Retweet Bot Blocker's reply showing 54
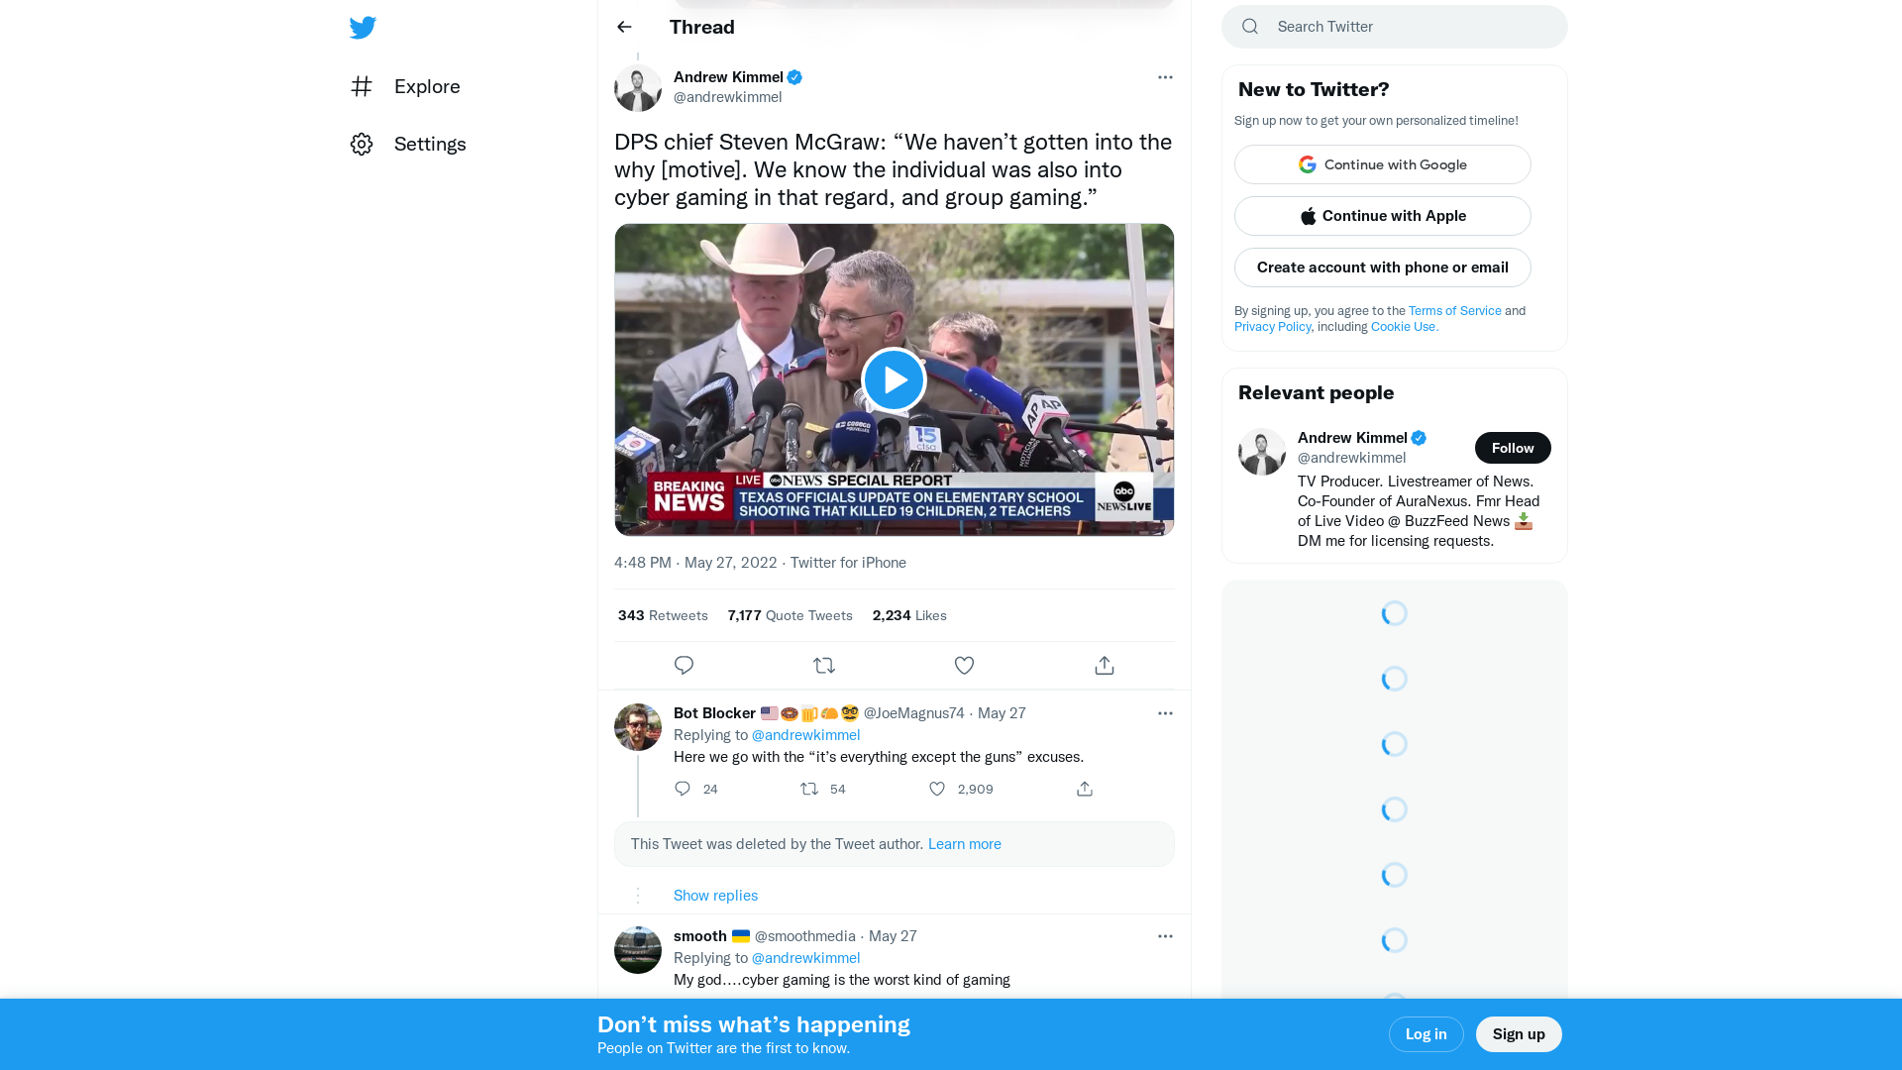 [809, 789]
